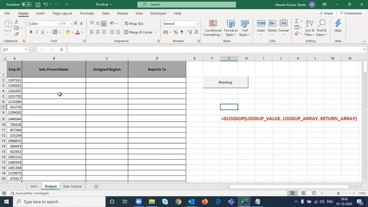Open Sort & Filter
This screenshot has width=368, height=207.
(x=309, y=28)
